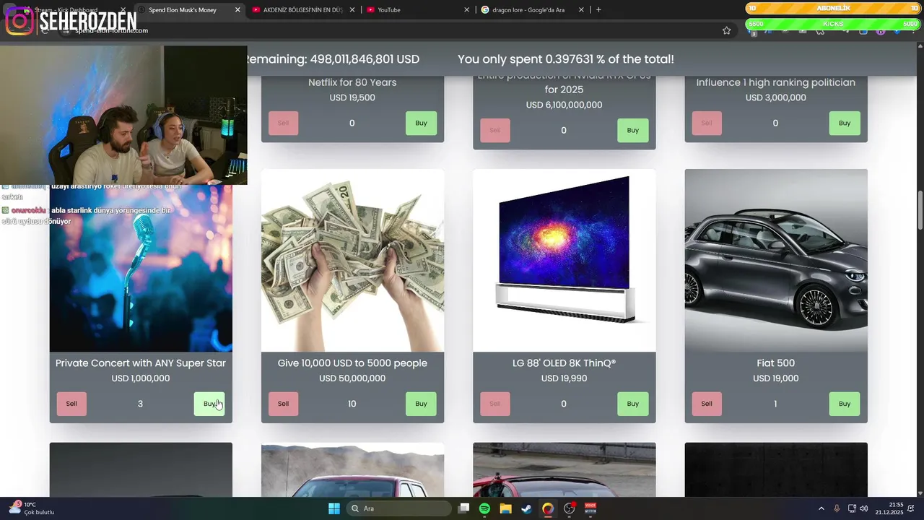Click the Nvidia RTX GPUs quantity field
This screenshot has height=520, width=924.
pos(564,130)
